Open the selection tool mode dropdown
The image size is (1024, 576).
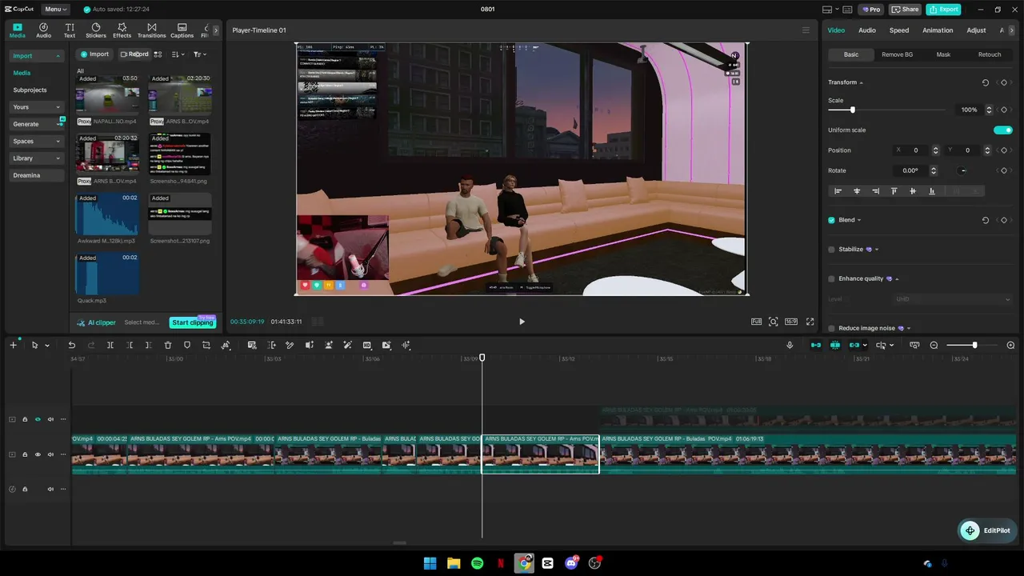coord(47,346)
